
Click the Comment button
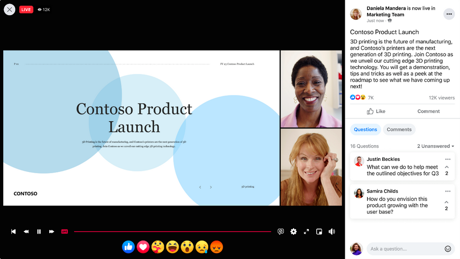(428, 111)
